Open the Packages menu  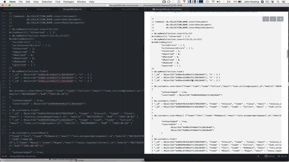(68, 2)
